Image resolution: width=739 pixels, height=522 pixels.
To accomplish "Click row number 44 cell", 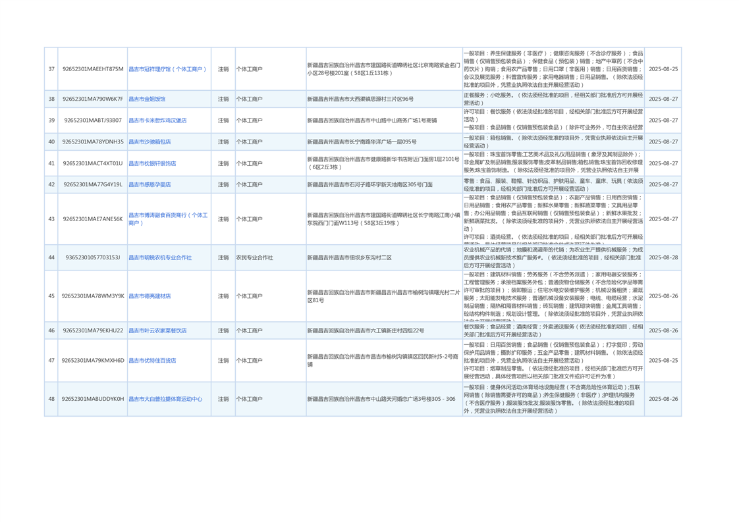I will tap(51, 257).
